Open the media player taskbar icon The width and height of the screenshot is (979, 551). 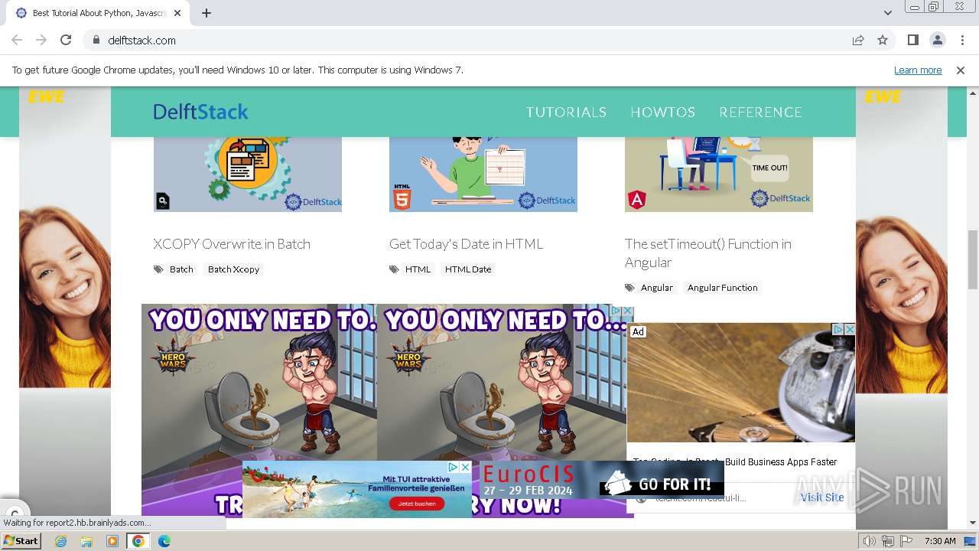pyautogui.click(x=112, y=541)
